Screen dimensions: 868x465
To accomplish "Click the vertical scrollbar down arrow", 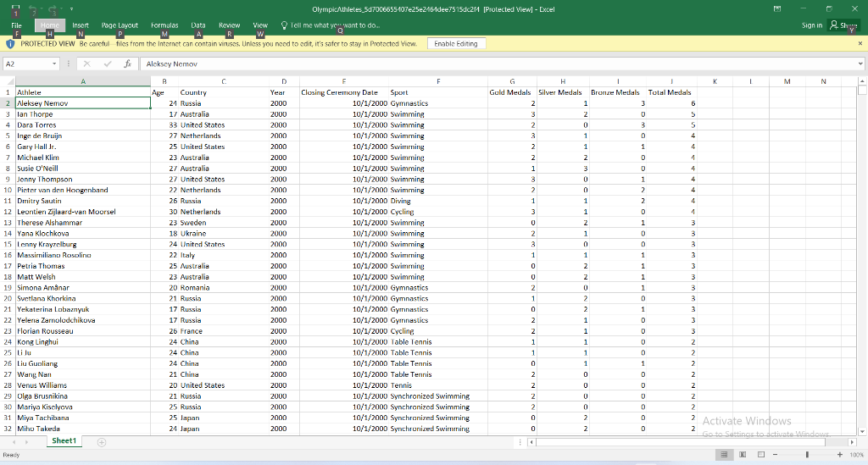I will point(862,432).
